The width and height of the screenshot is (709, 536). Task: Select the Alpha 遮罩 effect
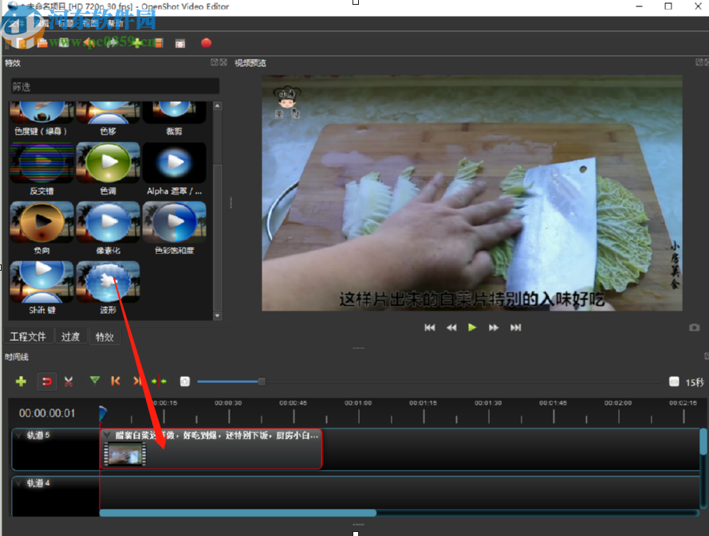174,170
